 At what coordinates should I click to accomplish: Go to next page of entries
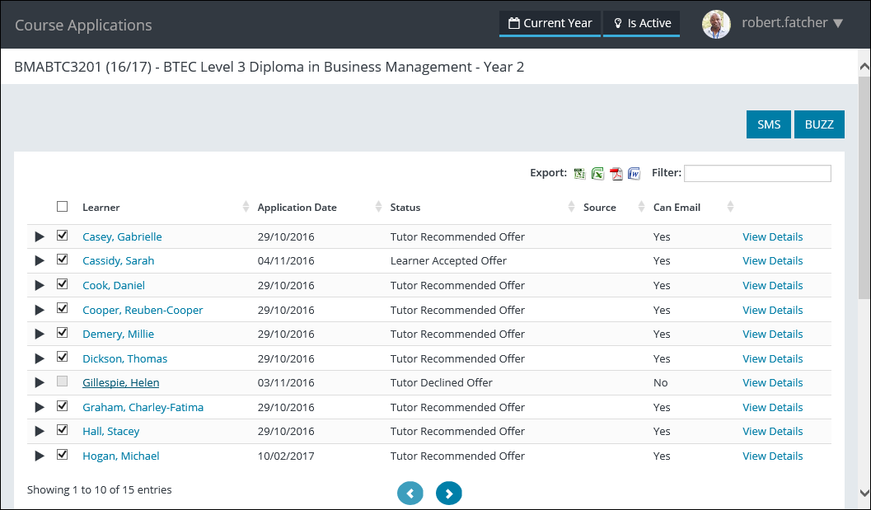pyautogui.click(x=449, y=493)
